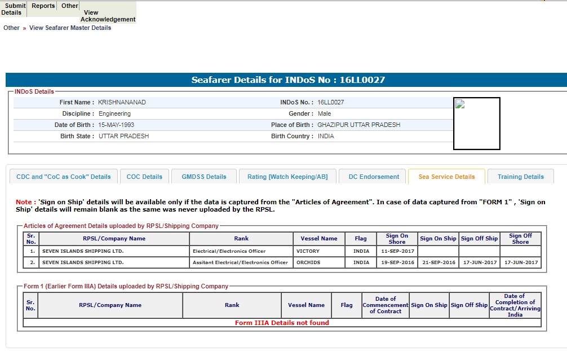Click the ORCHIDS vessel name cell

point(308,262)
